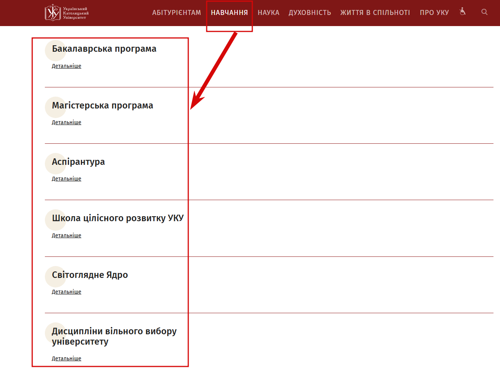Open Детальніше under Школа цілісного розвитку УКУ
Image resolution: width=500 pixels, height=368 pixels.
(67, 235)
